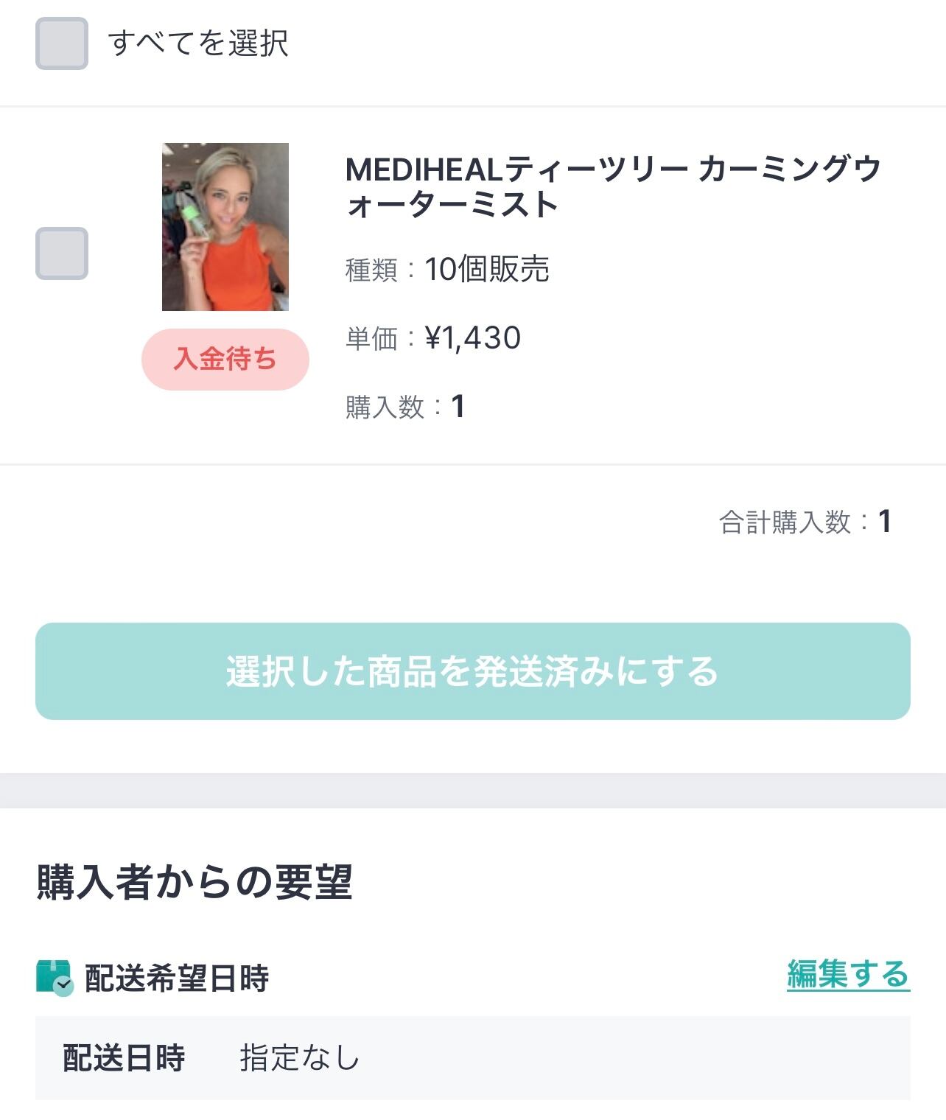
Task: Click the 購入者からの要望 heading
Action: tap(195, 881)
